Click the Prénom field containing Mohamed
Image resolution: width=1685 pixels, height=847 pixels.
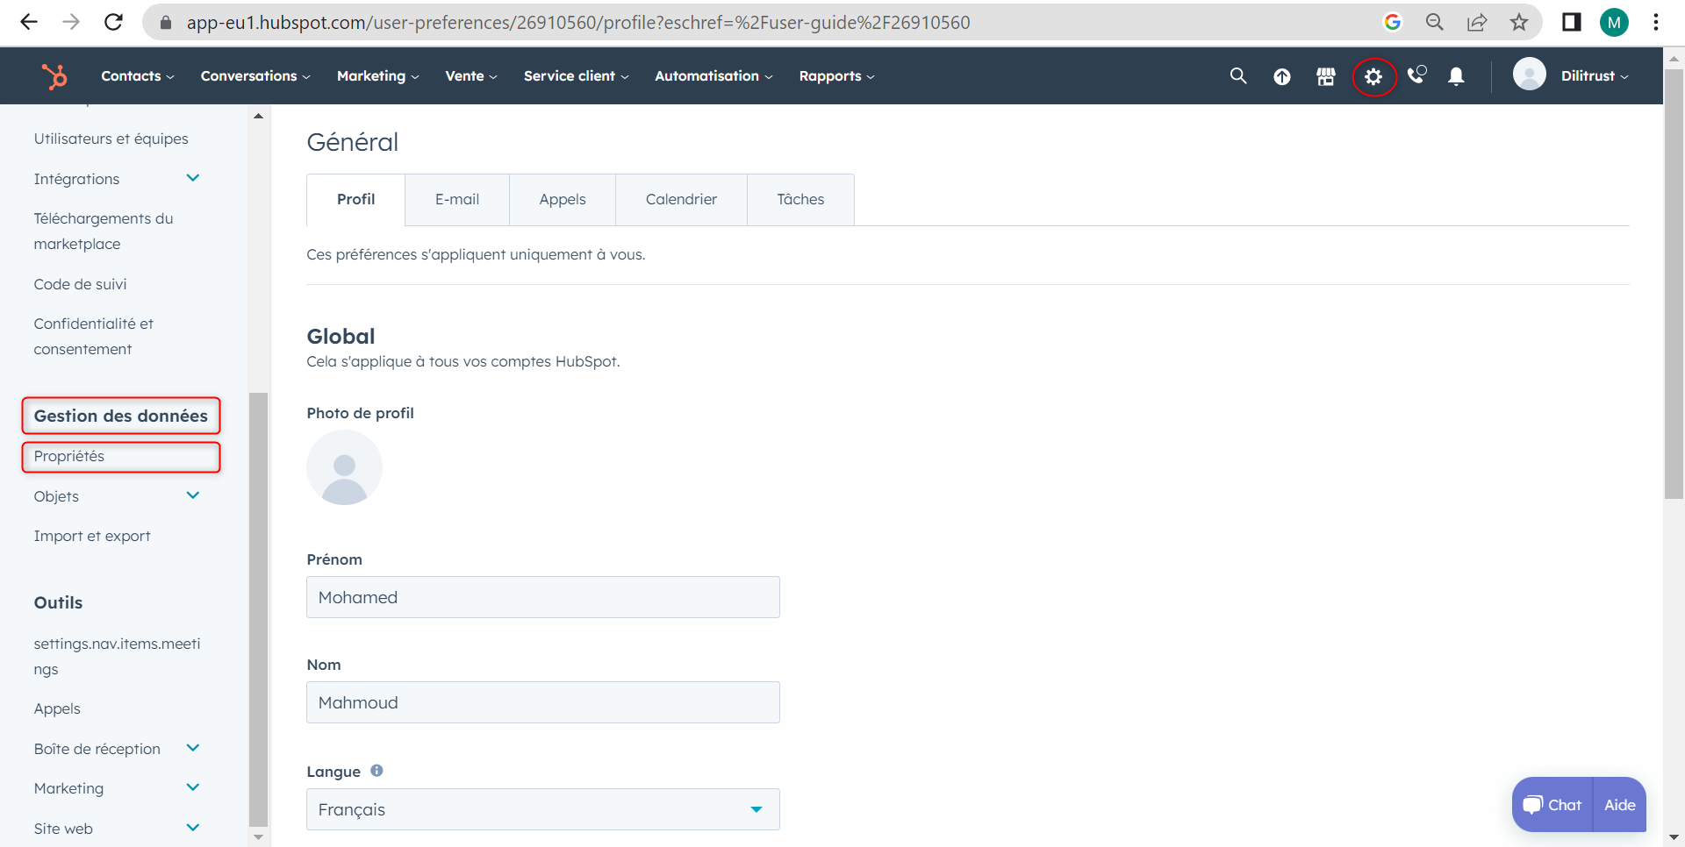tap(542, 597)
